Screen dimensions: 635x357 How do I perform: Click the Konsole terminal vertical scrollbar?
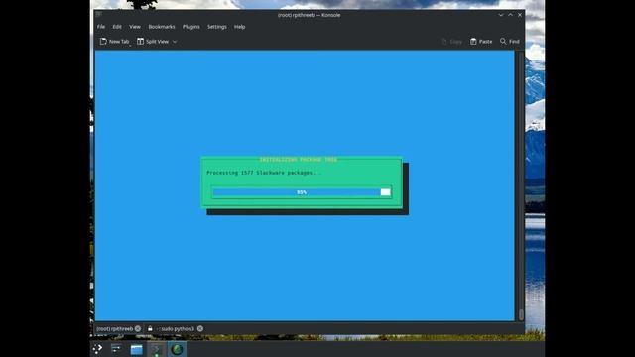coord(521,185)
